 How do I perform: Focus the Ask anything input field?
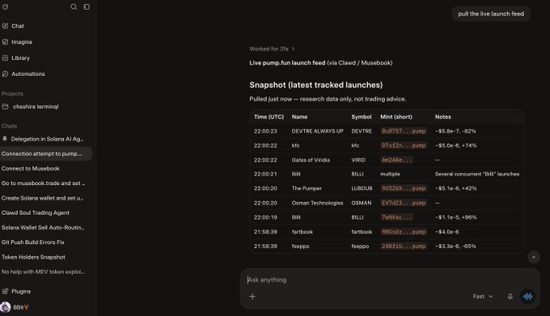[x=389, y=280]
